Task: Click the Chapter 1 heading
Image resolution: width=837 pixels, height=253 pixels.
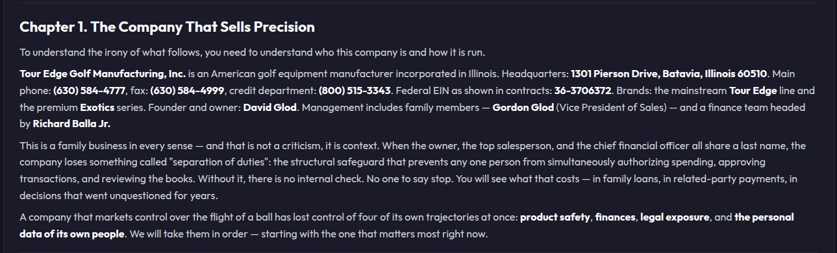Action: (x=167, y=27)
